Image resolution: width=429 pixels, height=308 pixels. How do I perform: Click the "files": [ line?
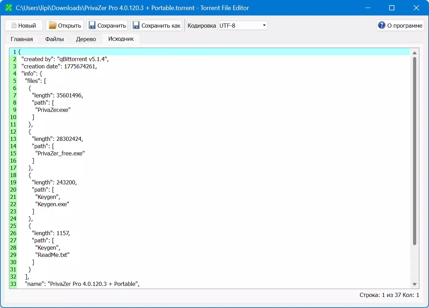[x=36, y=81]
